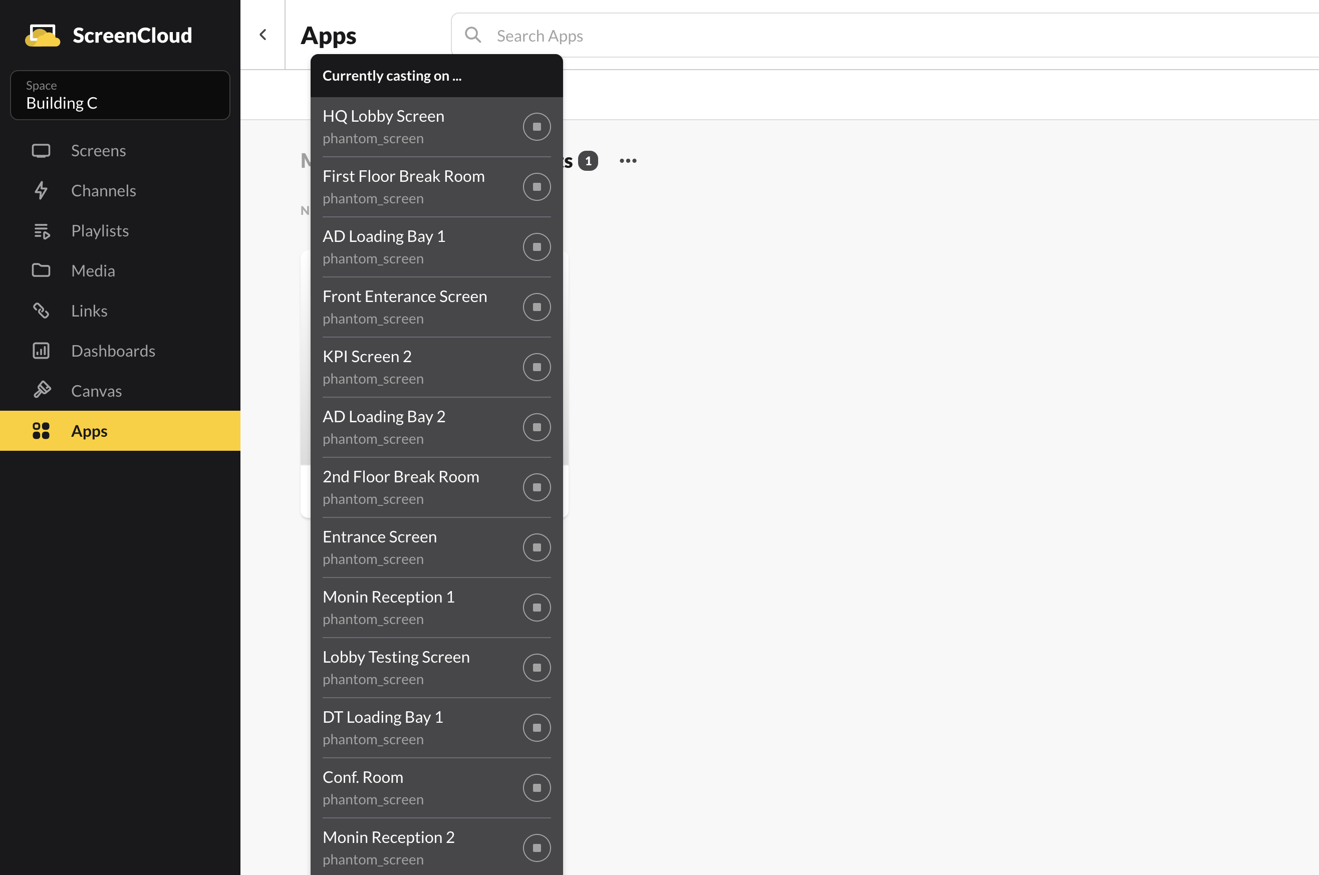Screen dimensions: 1319x875
Task: Stop casting on Monin Reception 1
Action: (537, 608)
